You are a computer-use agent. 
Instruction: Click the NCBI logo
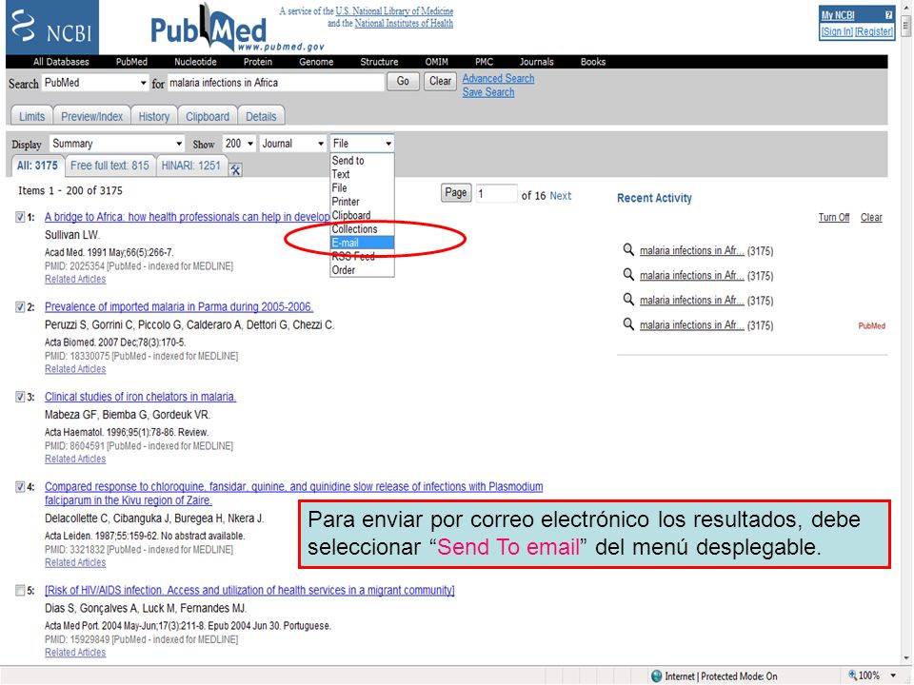coord(52,28)
